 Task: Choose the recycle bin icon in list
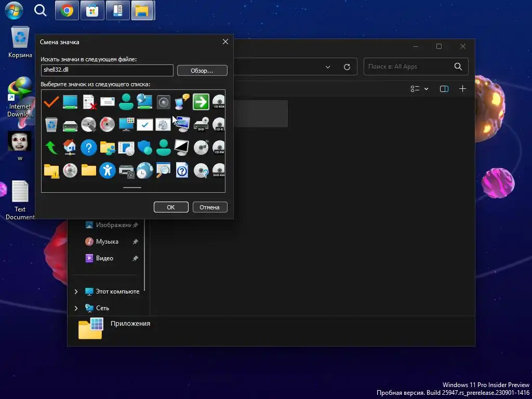[51, 125]
